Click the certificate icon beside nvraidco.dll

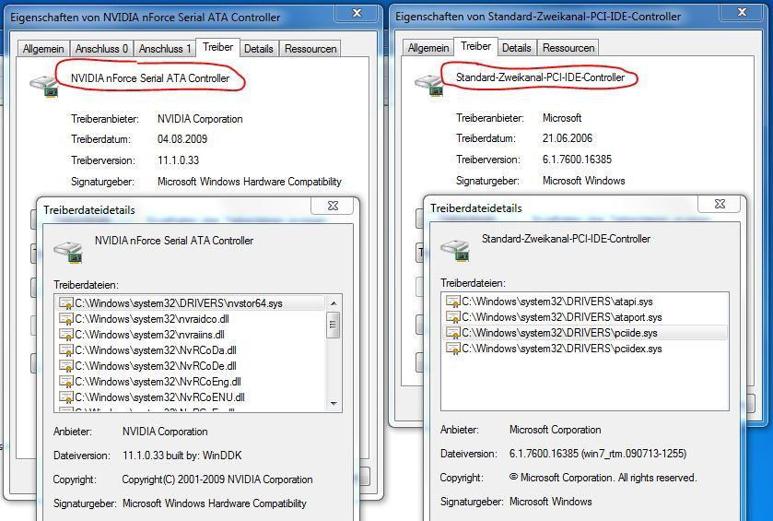(65, 319)
